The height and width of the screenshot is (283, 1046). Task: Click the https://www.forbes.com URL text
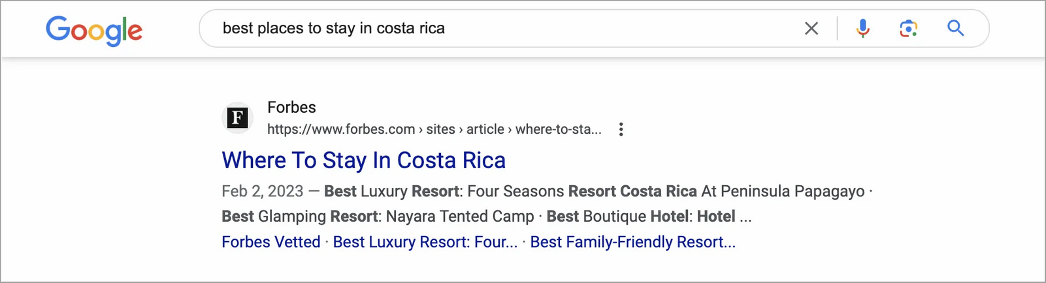pos(340,129)
